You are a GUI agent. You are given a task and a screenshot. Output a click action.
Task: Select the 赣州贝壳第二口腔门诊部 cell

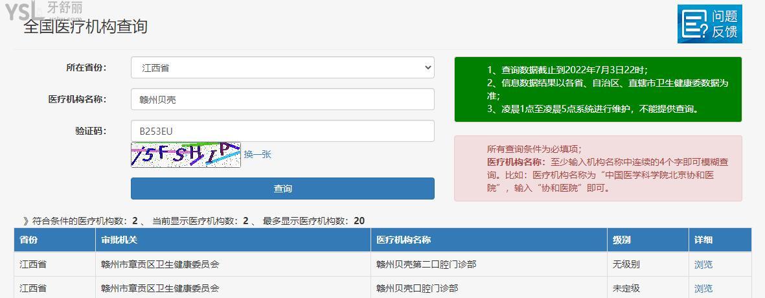[489, 264]
